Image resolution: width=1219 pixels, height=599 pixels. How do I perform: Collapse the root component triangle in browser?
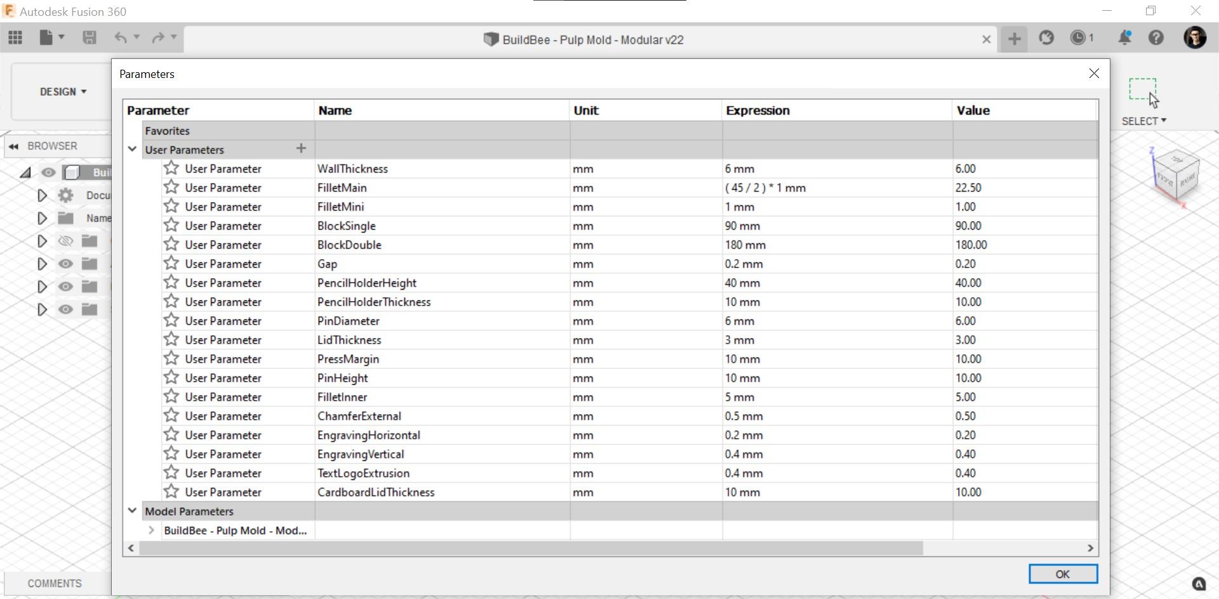25,172
